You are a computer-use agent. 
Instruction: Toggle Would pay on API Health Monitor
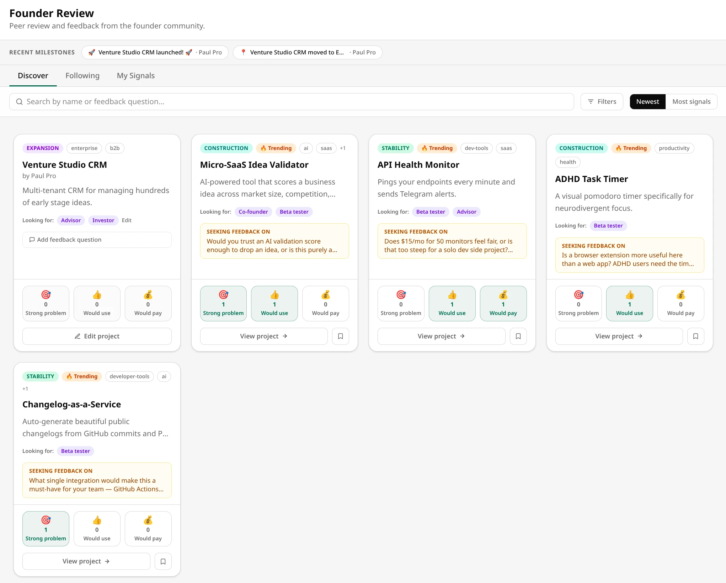503,303
